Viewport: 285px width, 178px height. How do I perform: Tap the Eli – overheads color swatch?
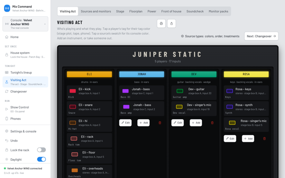(74, 170)
